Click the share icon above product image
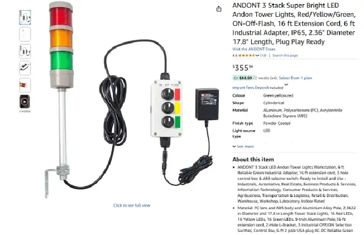Screen dimensions: 364x235 pos(219,9)
